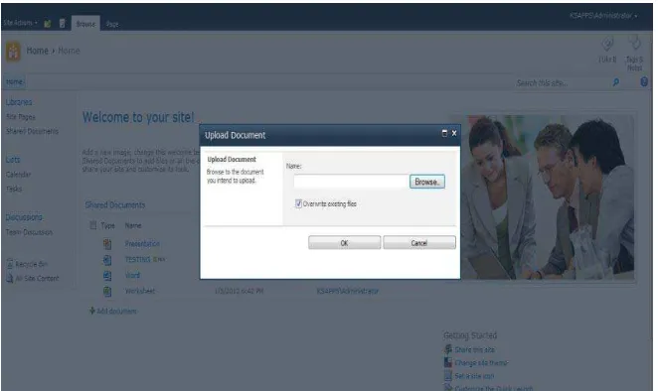Click the Set a site icon icon
The height and width of the screenshot is (391, 658).
click(x=447, y=376)
